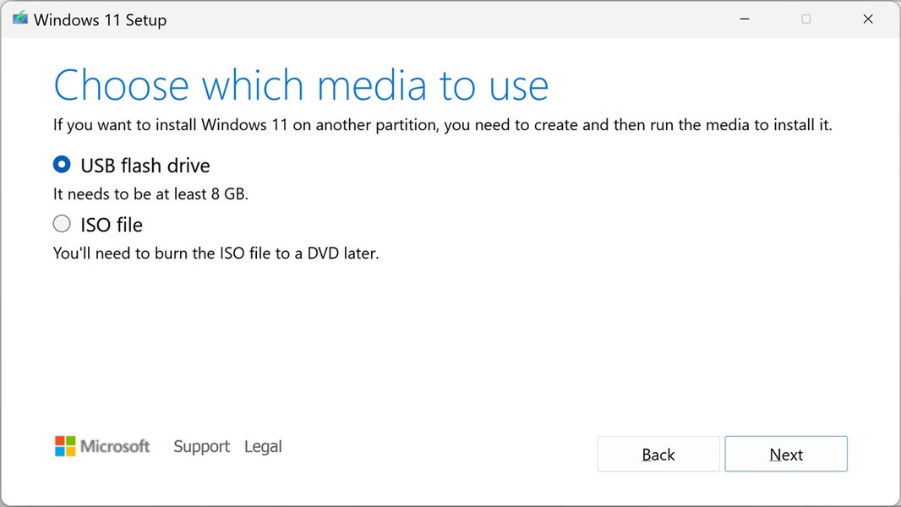Click the Windows 11 Setup title bar icon
901x507 pixels.
tap(20, 19)
